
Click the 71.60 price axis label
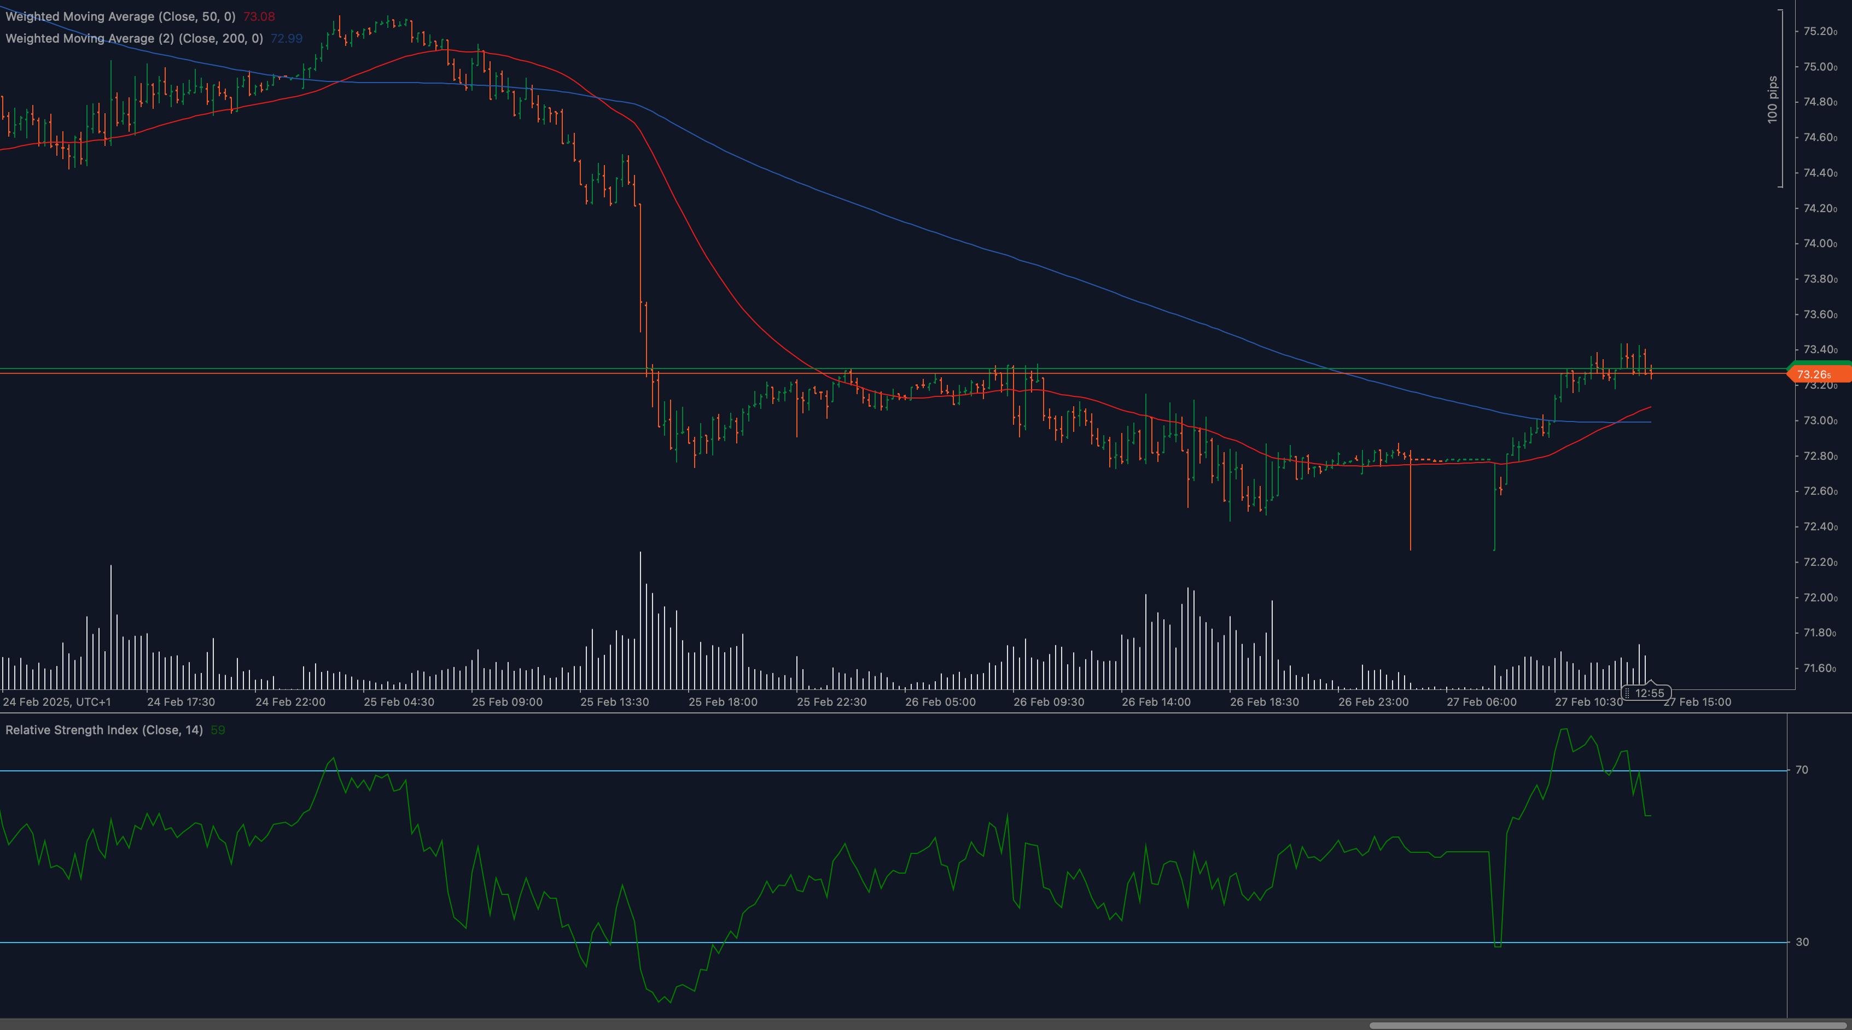click(1820, 669)
